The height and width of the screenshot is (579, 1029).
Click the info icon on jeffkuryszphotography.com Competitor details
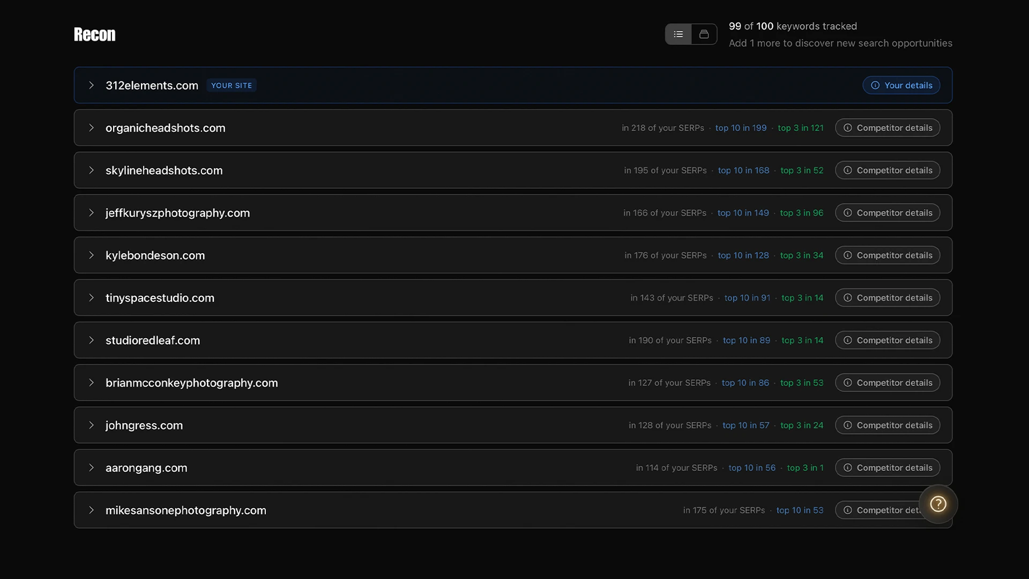tap(847, 212)
